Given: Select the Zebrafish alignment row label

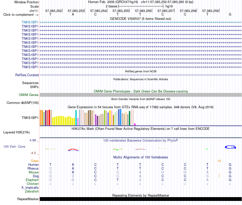Looking at the screenshot, I should [x=32, y=191].
